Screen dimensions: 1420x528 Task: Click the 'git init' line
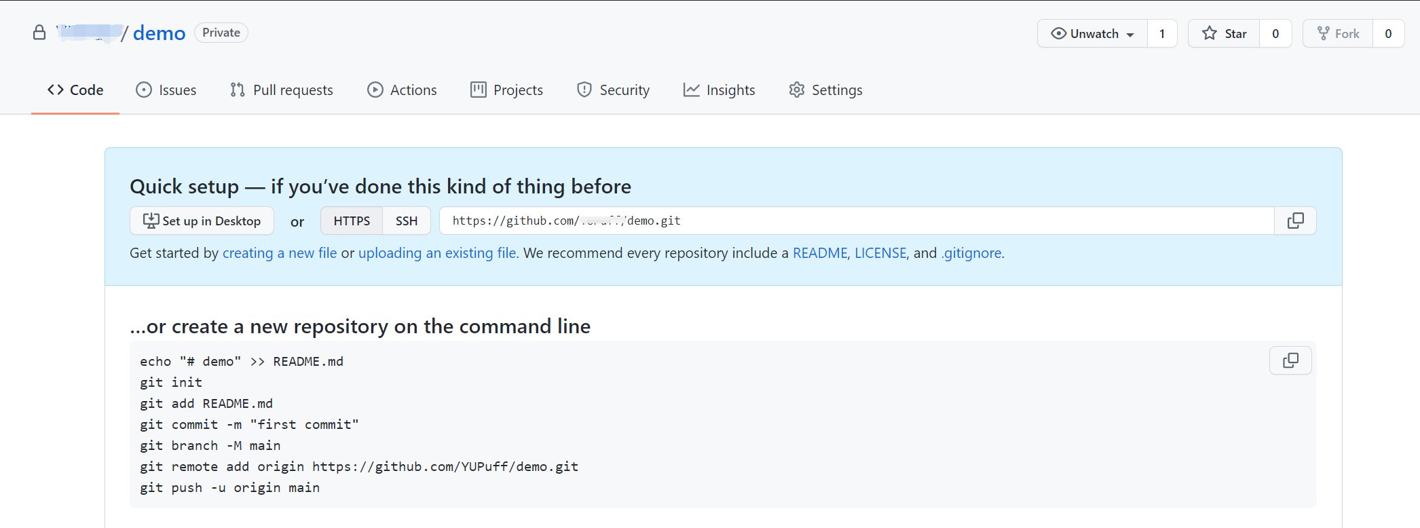tap(171, 382)
